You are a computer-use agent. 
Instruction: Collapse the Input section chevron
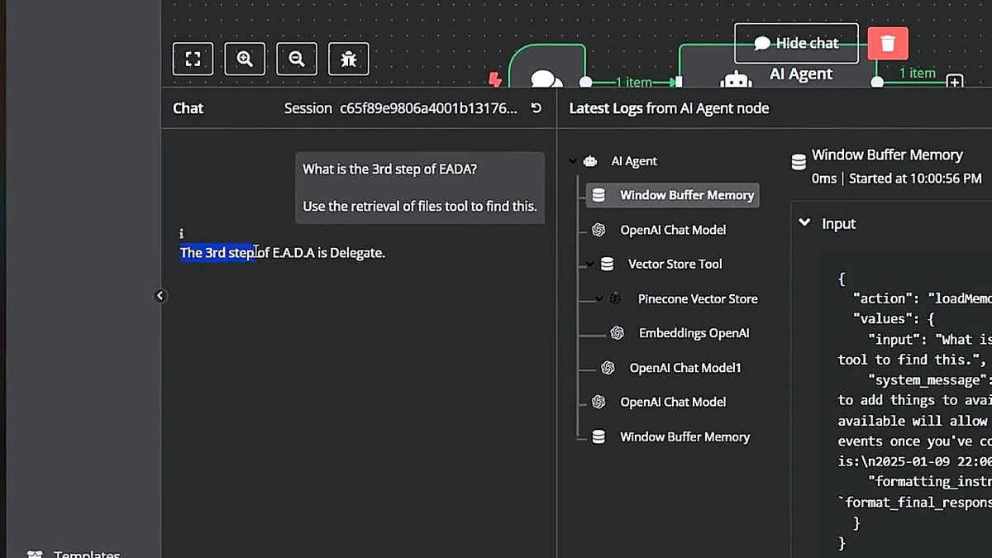804,223
